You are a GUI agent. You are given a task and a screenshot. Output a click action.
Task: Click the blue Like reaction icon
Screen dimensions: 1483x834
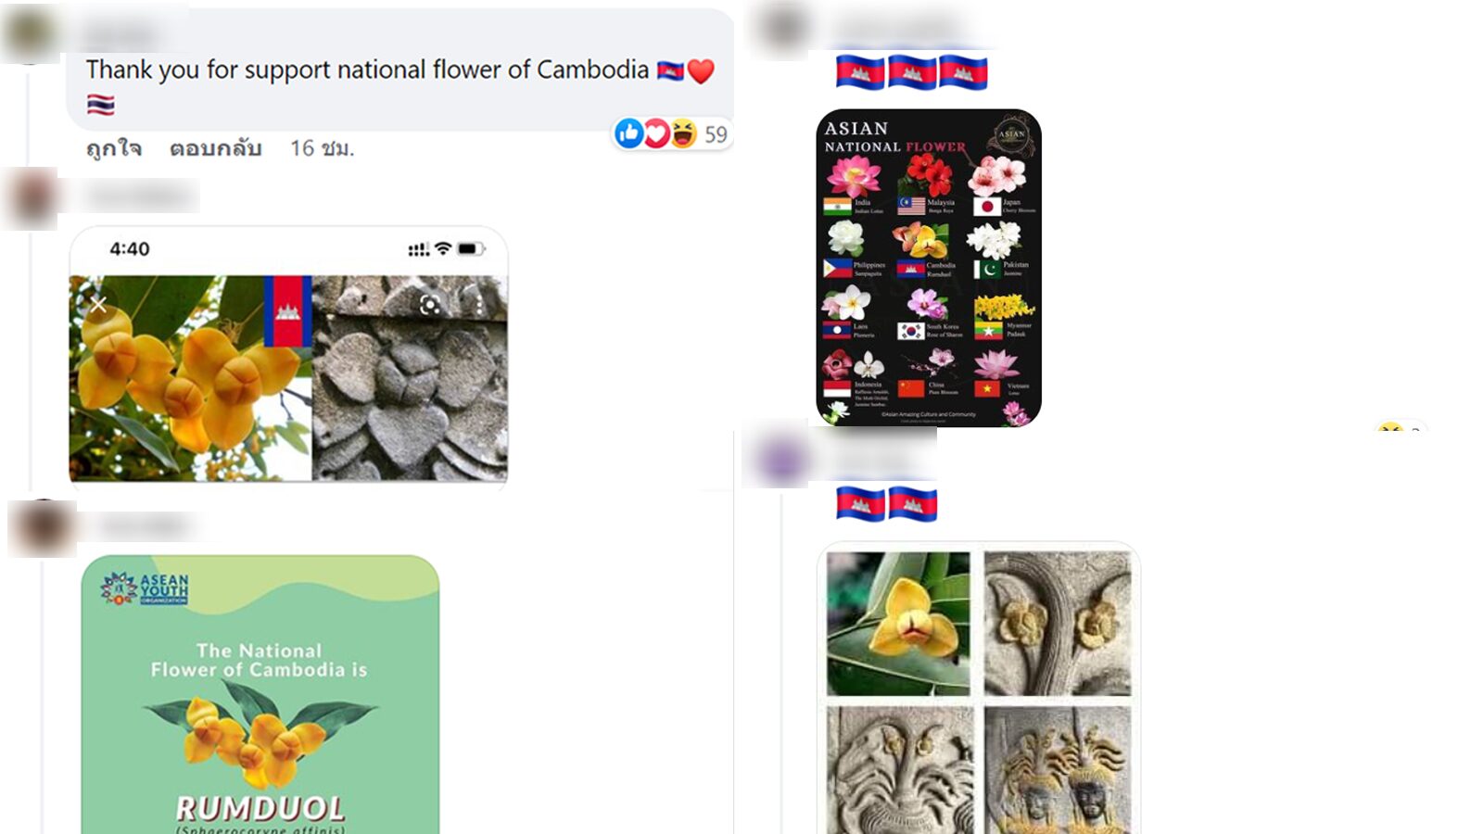tap(628, 133)
